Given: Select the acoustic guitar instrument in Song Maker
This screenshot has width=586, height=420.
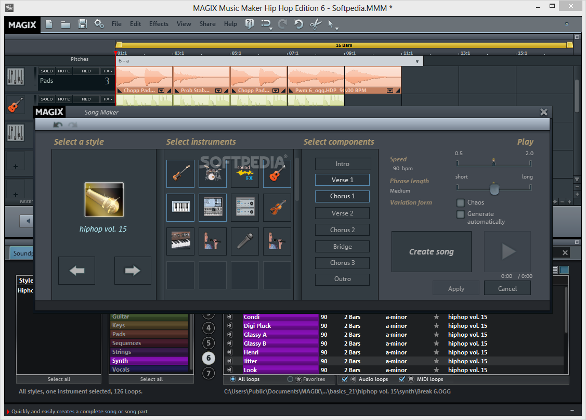Looking at the screenshot, I should point(277,174).
